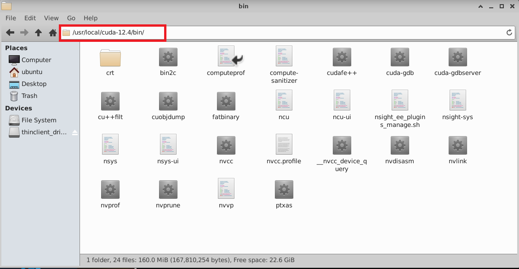Screen dimensions: 519x269
Task: Open the Go menu
Action: coord(71,18)
